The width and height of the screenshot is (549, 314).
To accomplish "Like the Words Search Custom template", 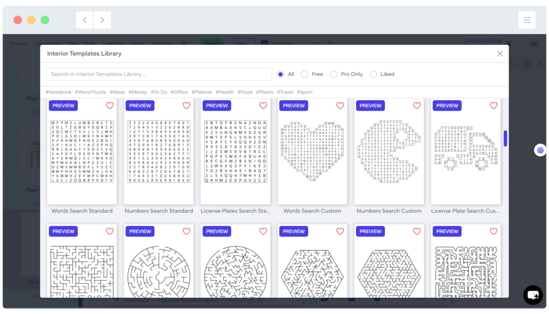I will (x=340, y=105).
